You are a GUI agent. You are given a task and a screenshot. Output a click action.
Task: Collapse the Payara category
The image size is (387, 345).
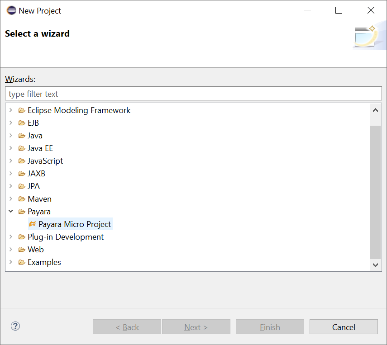11,212
